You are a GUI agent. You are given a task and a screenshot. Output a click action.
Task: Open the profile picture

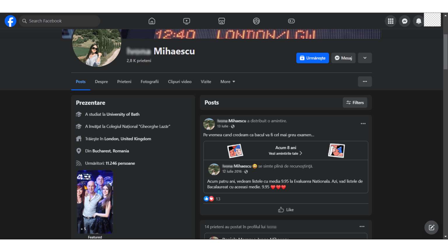coord(97,48)
